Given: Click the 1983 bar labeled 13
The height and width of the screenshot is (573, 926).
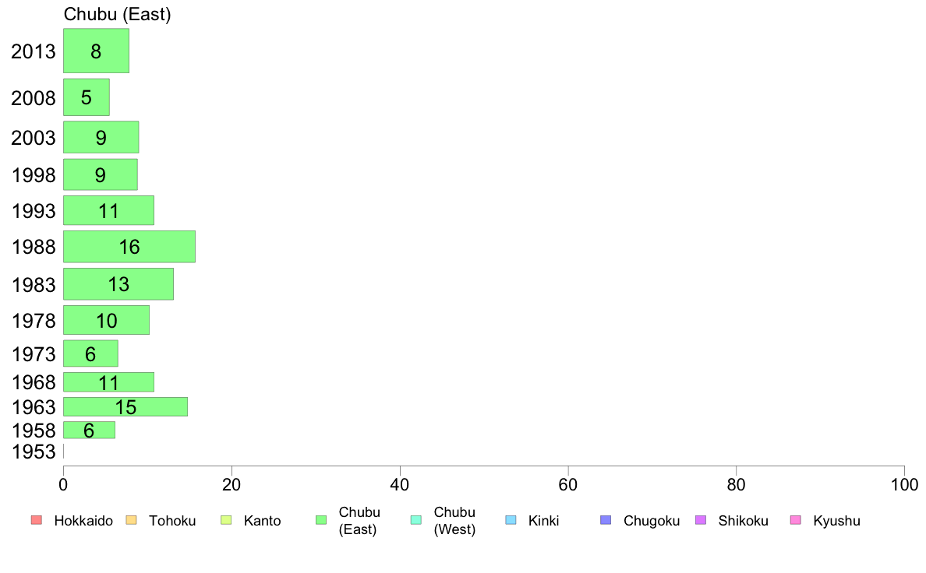Looking at the screenshot, I should [118, 284].
